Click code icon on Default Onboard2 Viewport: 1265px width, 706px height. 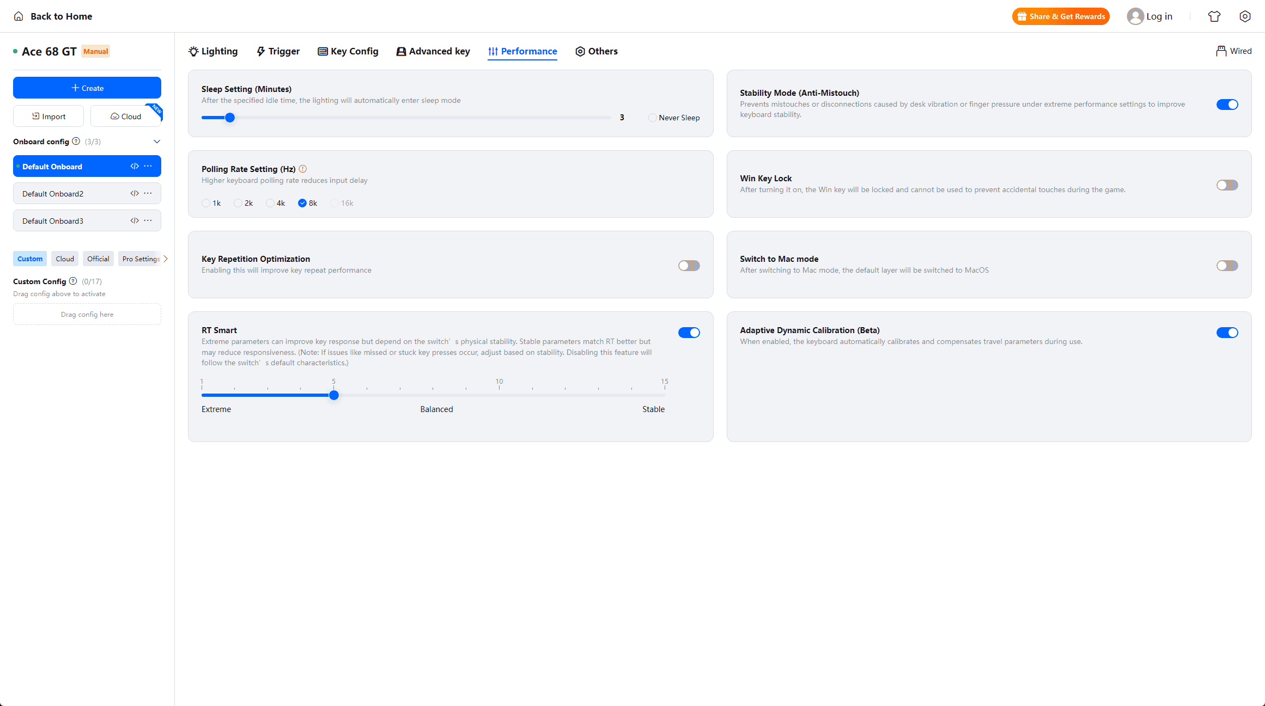135,193
